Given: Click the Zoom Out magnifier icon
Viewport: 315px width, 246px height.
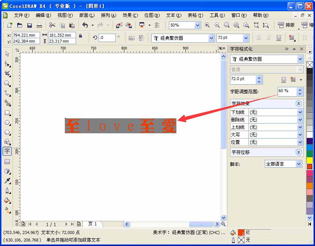Looking at the screenshot, I should [x=217, y=25].
